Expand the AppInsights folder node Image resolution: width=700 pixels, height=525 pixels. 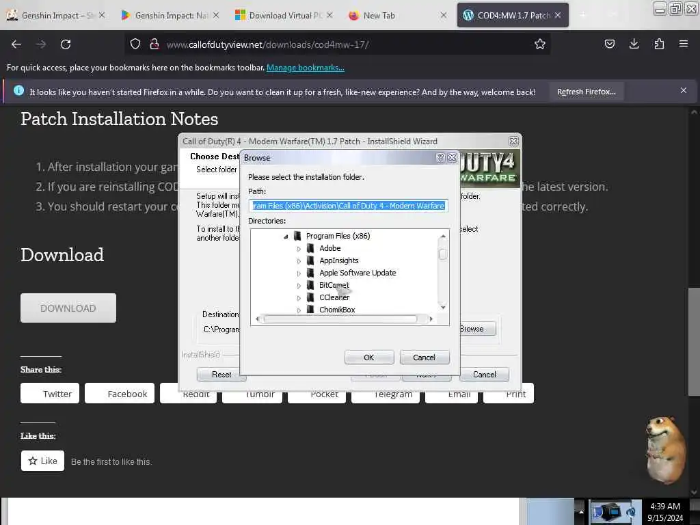click(x=299, y=260)
